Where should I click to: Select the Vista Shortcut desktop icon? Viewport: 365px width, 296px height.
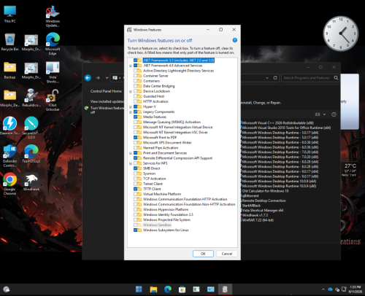[53, 72]
